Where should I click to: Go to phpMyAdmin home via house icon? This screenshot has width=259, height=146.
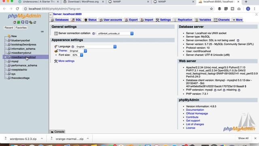click(15, 22)
